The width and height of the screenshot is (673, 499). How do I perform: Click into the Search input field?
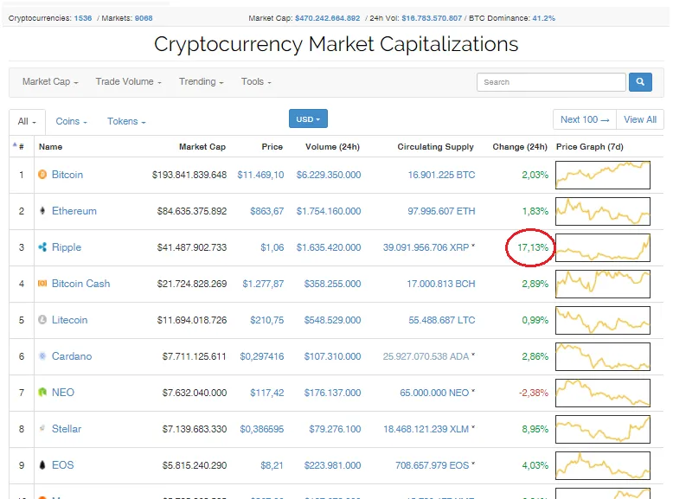click(551, 82)
